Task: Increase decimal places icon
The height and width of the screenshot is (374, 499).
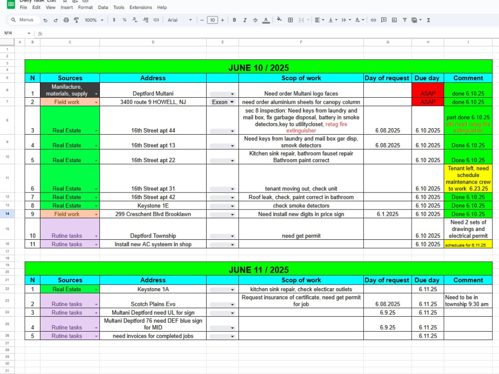Action: 145,20
